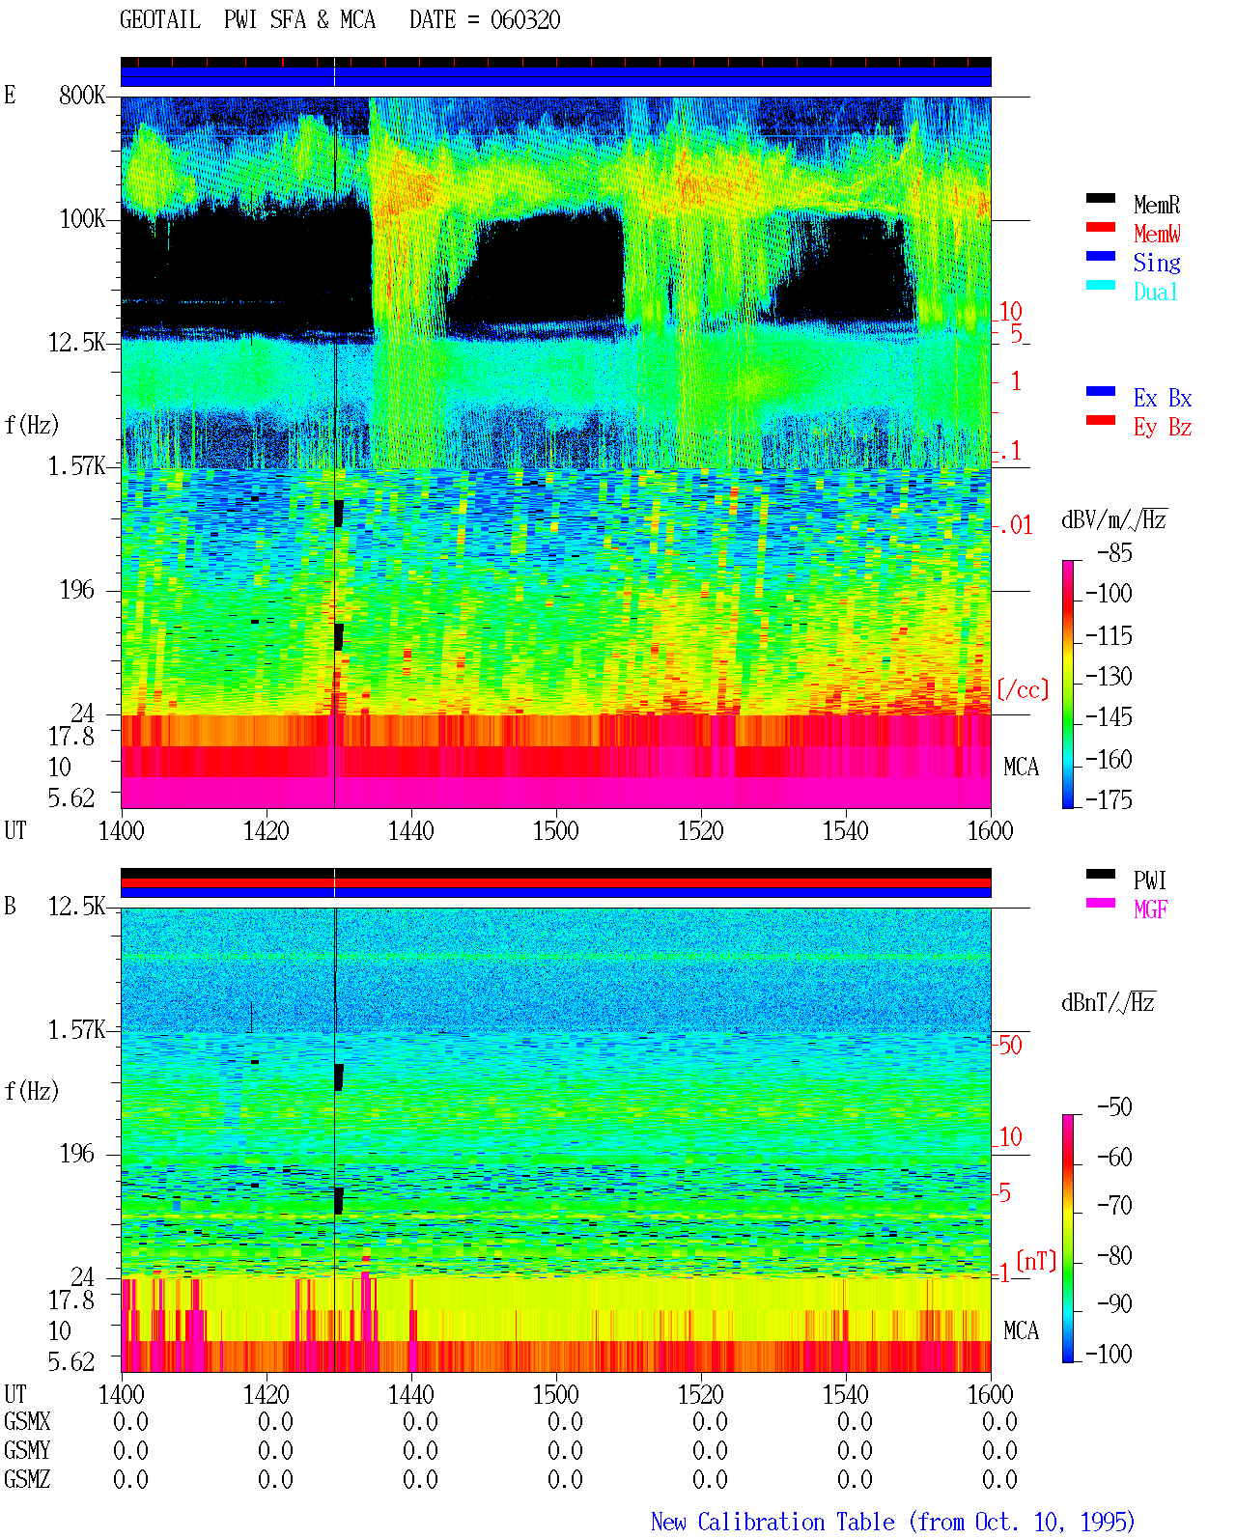Screen dimensions: 1236x1538
Task: Click the "GSMZ" row label
Action: click(x=27, y=1480)
